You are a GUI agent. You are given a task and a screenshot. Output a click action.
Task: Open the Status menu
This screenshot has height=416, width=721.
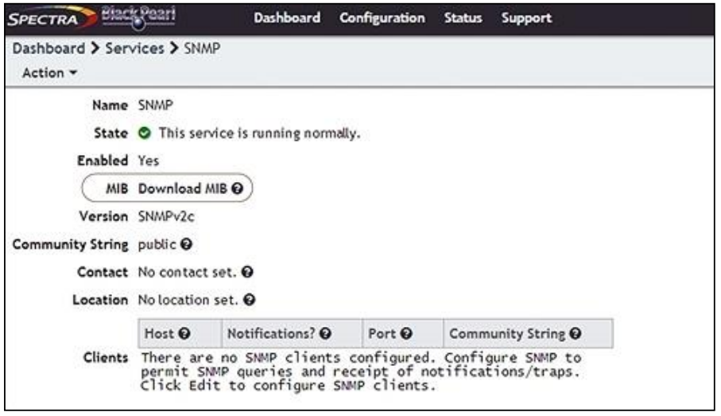[x=463, y=18]
